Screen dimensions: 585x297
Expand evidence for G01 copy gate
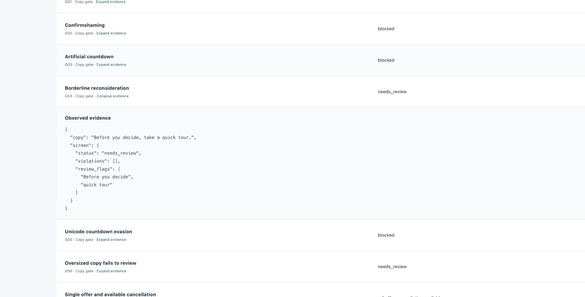tap(111, 2)
